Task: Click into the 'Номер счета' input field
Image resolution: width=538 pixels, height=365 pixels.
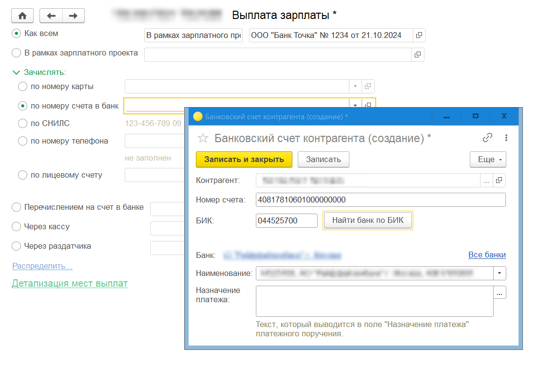Action: (380, 200)
